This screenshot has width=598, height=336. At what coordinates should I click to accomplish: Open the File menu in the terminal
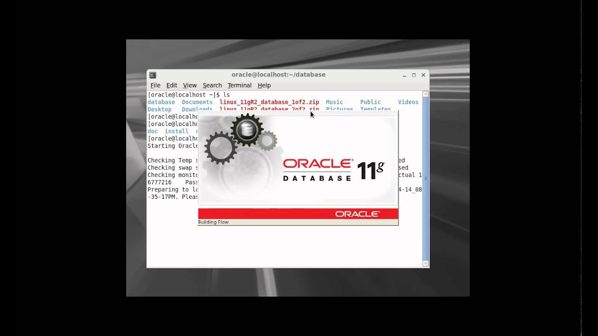pyautogui.click(x=155, y=85)
